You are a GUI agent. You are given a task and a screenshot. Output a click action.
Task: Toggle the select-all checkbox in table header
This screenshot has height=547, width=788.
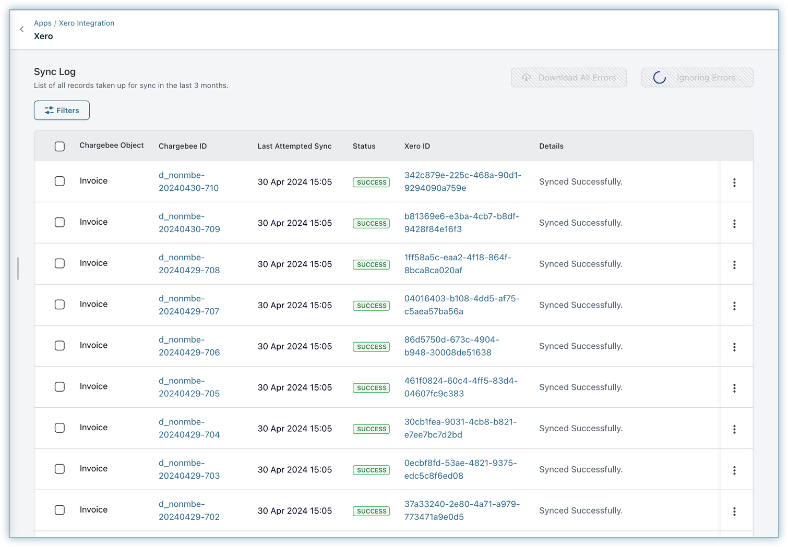coord(60,147)
